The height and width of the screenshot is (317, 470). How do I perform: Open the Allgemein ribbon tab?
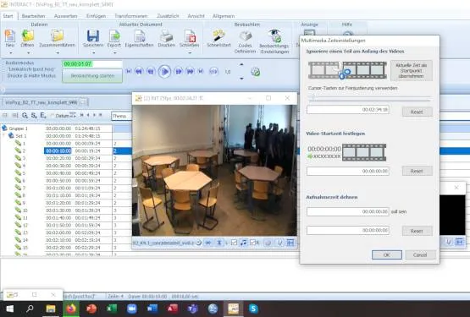pos(224,16)
